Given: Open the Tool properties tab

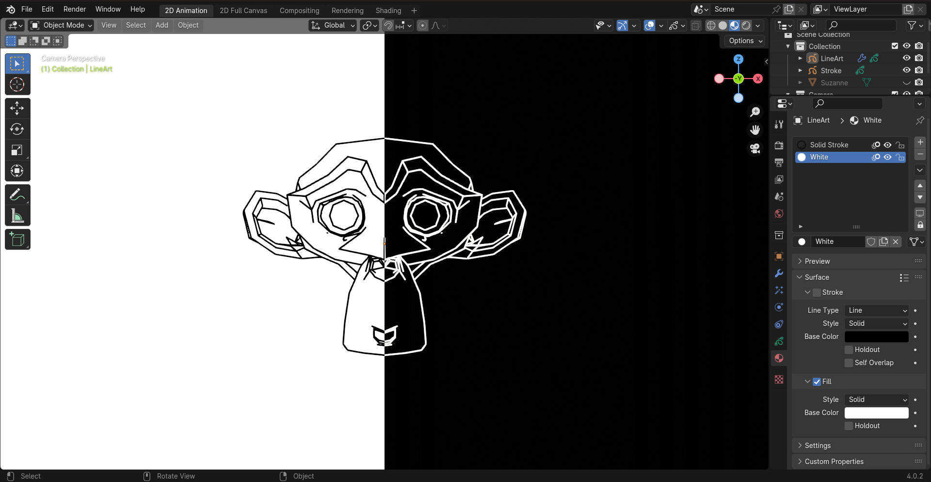Looking at the screenshot, I should pyautogui.click(x=779, y=124).
